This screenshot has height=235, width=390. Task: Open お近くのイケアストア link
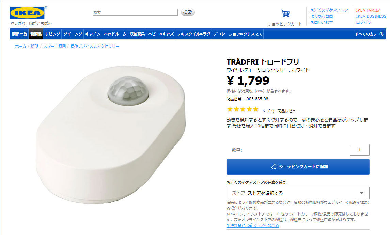click(x=329, y=10)
